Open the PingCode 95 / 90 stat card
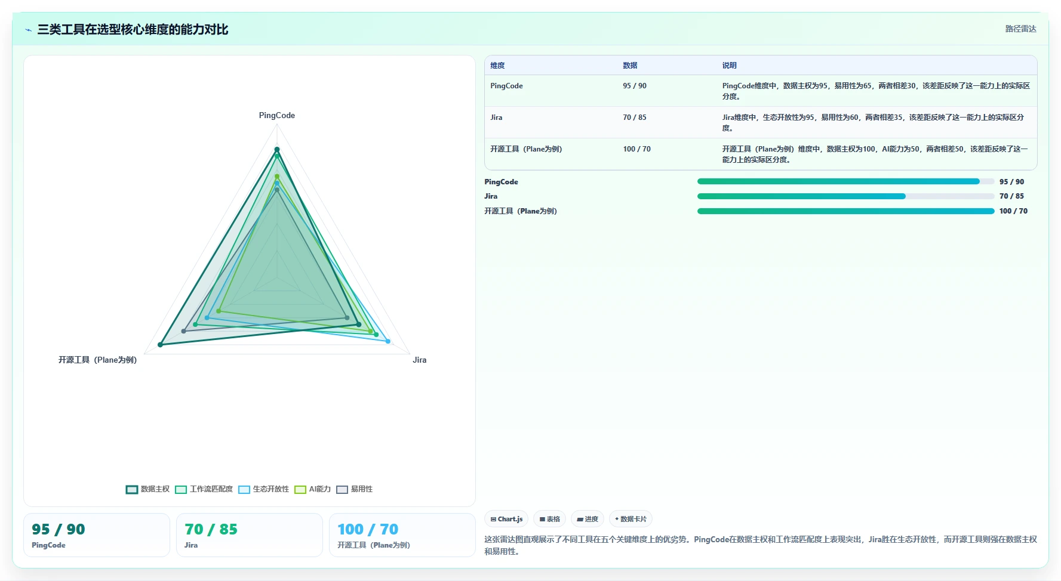 point(97,535)
